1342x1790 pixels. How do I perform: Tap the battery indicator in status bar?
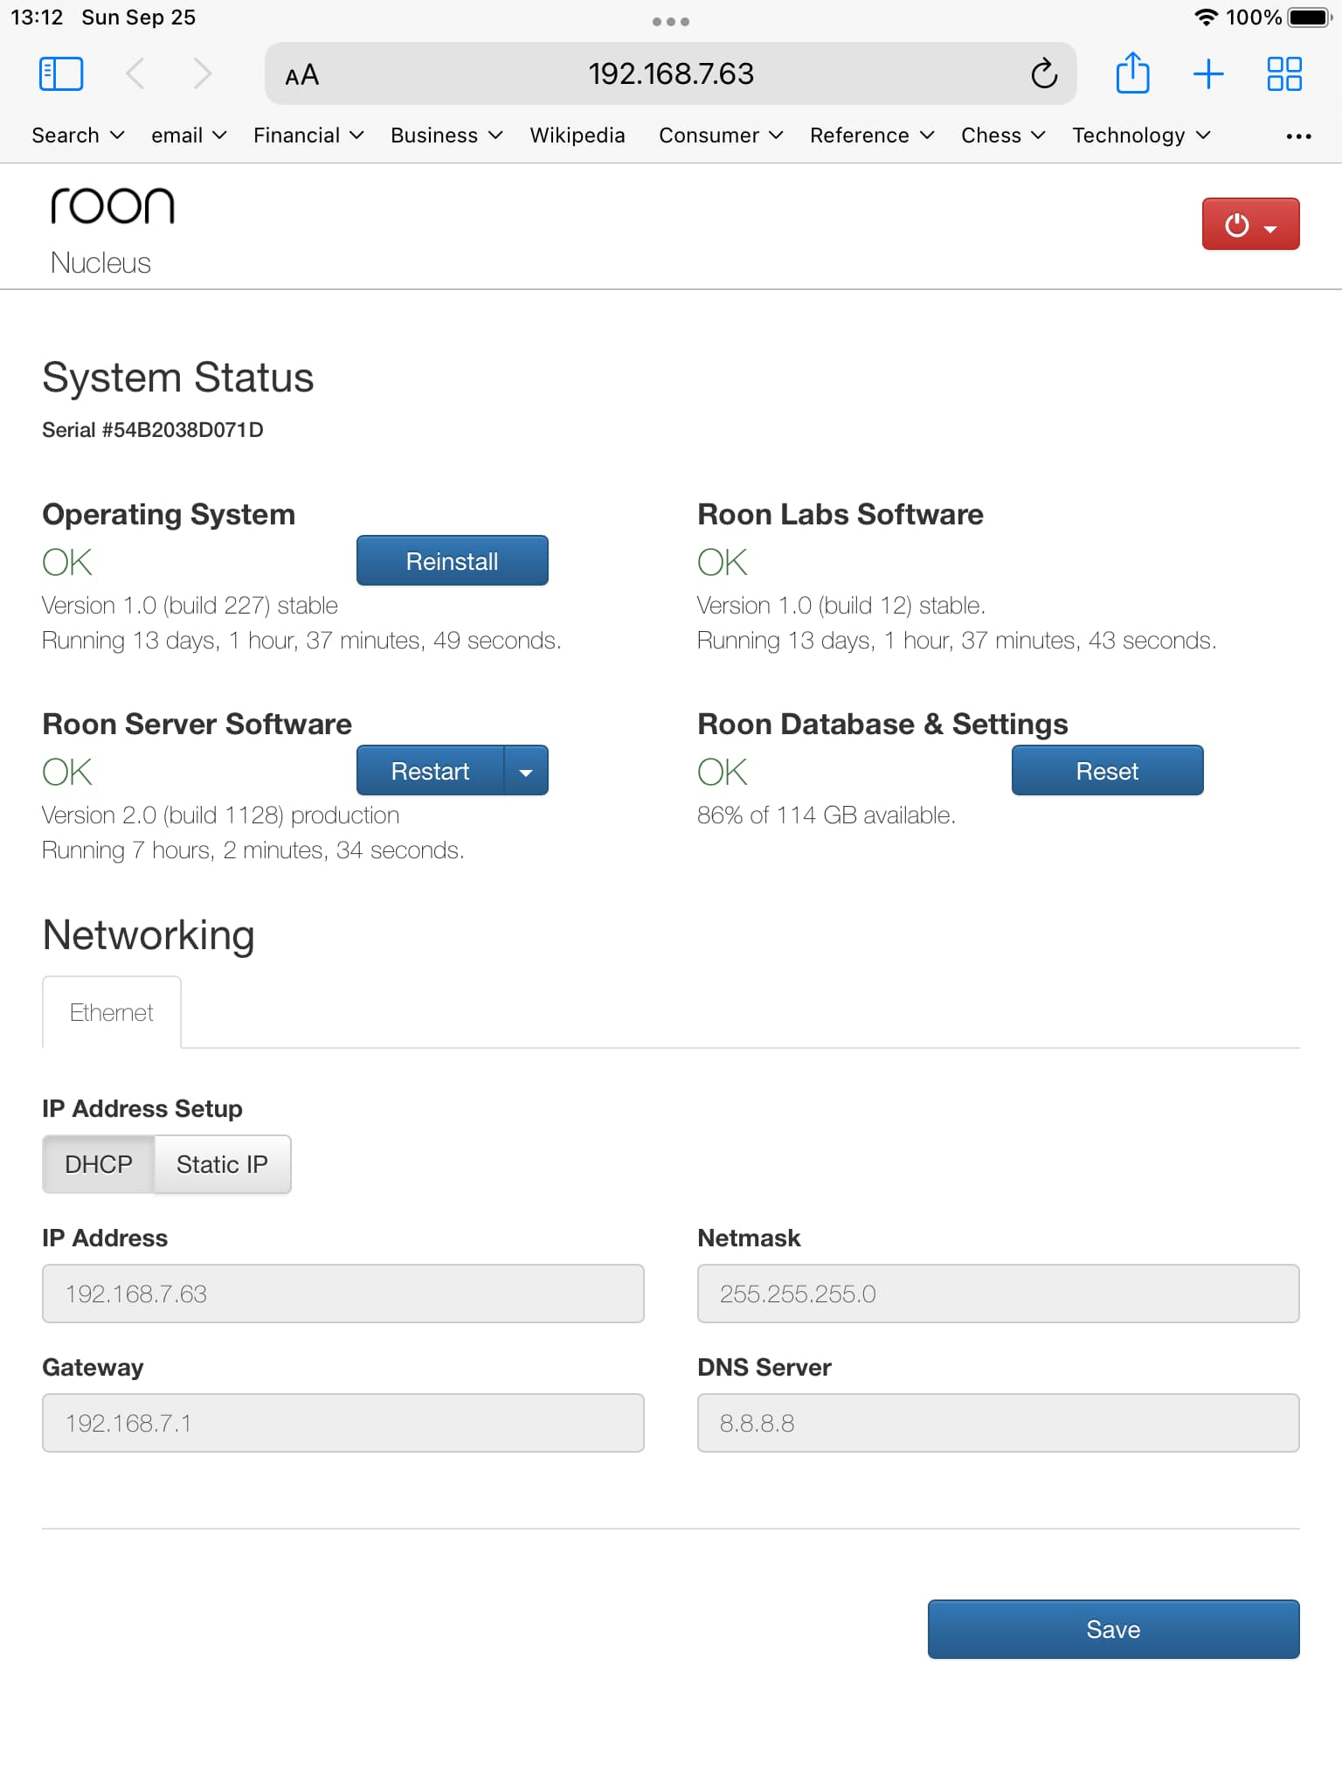tap(1308, 17)
